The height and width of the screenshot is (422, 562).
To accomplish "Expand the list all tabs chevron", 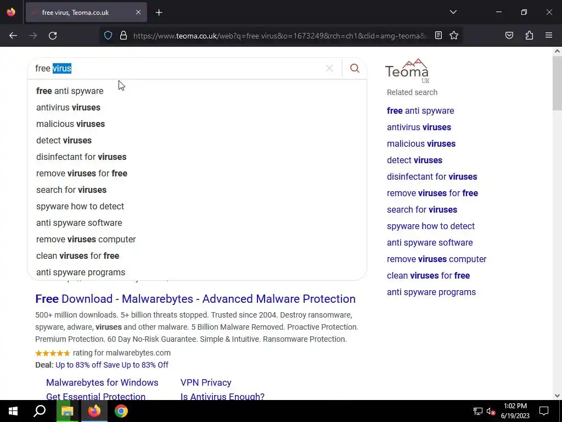I will pos(453,12).
